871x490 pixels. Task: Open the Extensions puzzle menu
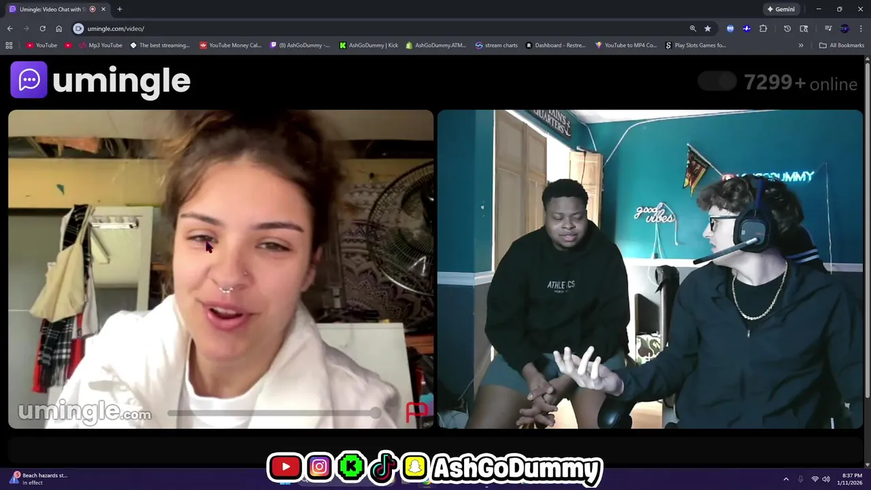[763, 29]
